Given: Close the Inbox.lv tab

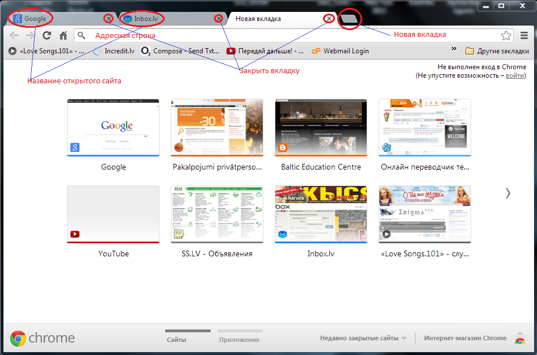Looking at the screenshot, I should (x=219, y=19).
